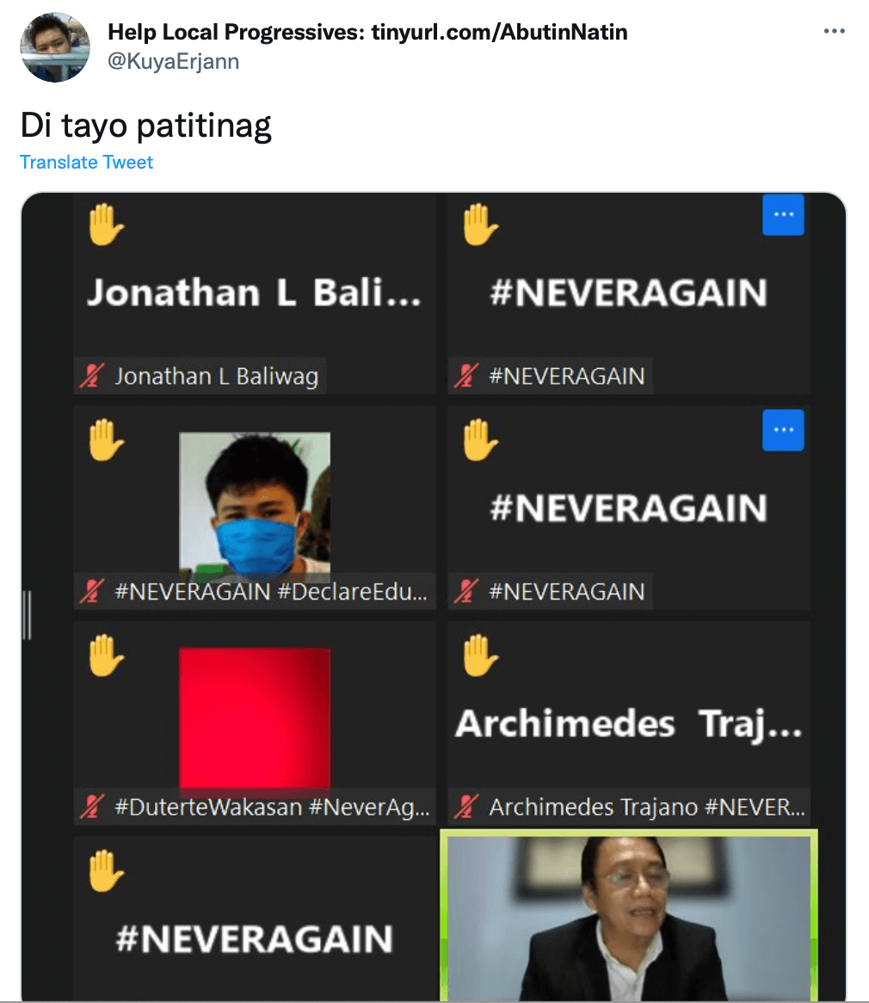869x1003 pixels.
Task: Click the raised hand on the bottom-left #NEVERAGAIN tile
Action: [x=106, y=871]
